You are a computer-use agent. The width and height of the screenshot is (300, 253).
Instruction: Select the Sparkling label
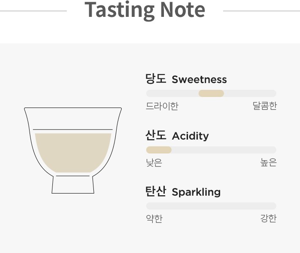pyautogui.click(x=196, y=192)
